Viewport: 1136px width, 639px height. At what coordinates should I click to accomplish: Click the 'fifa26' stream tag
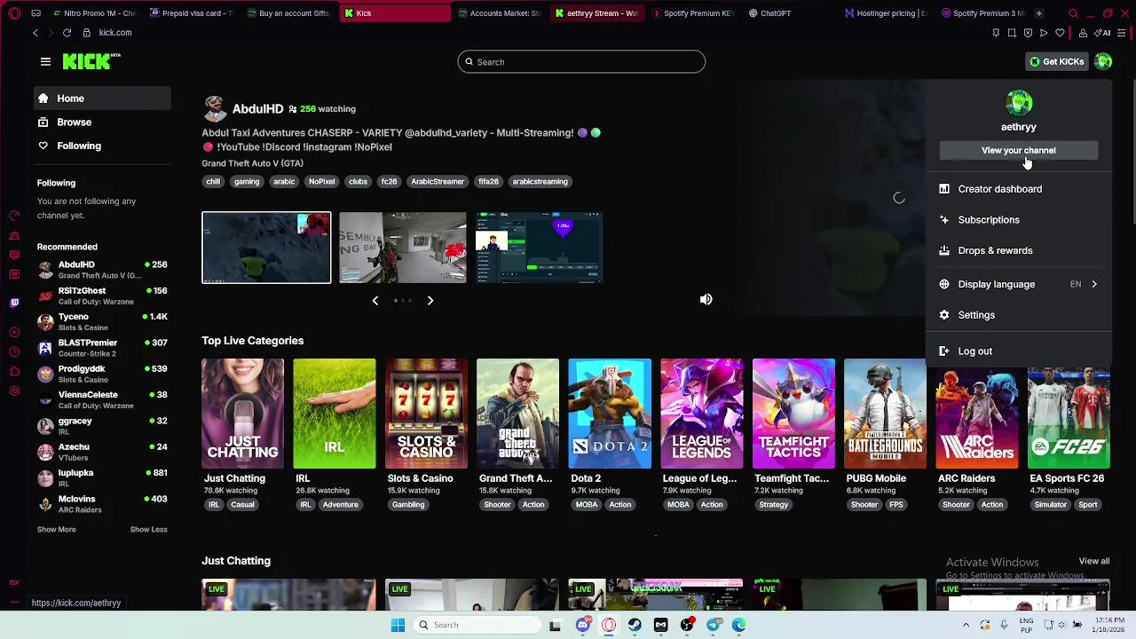point(488,182)
